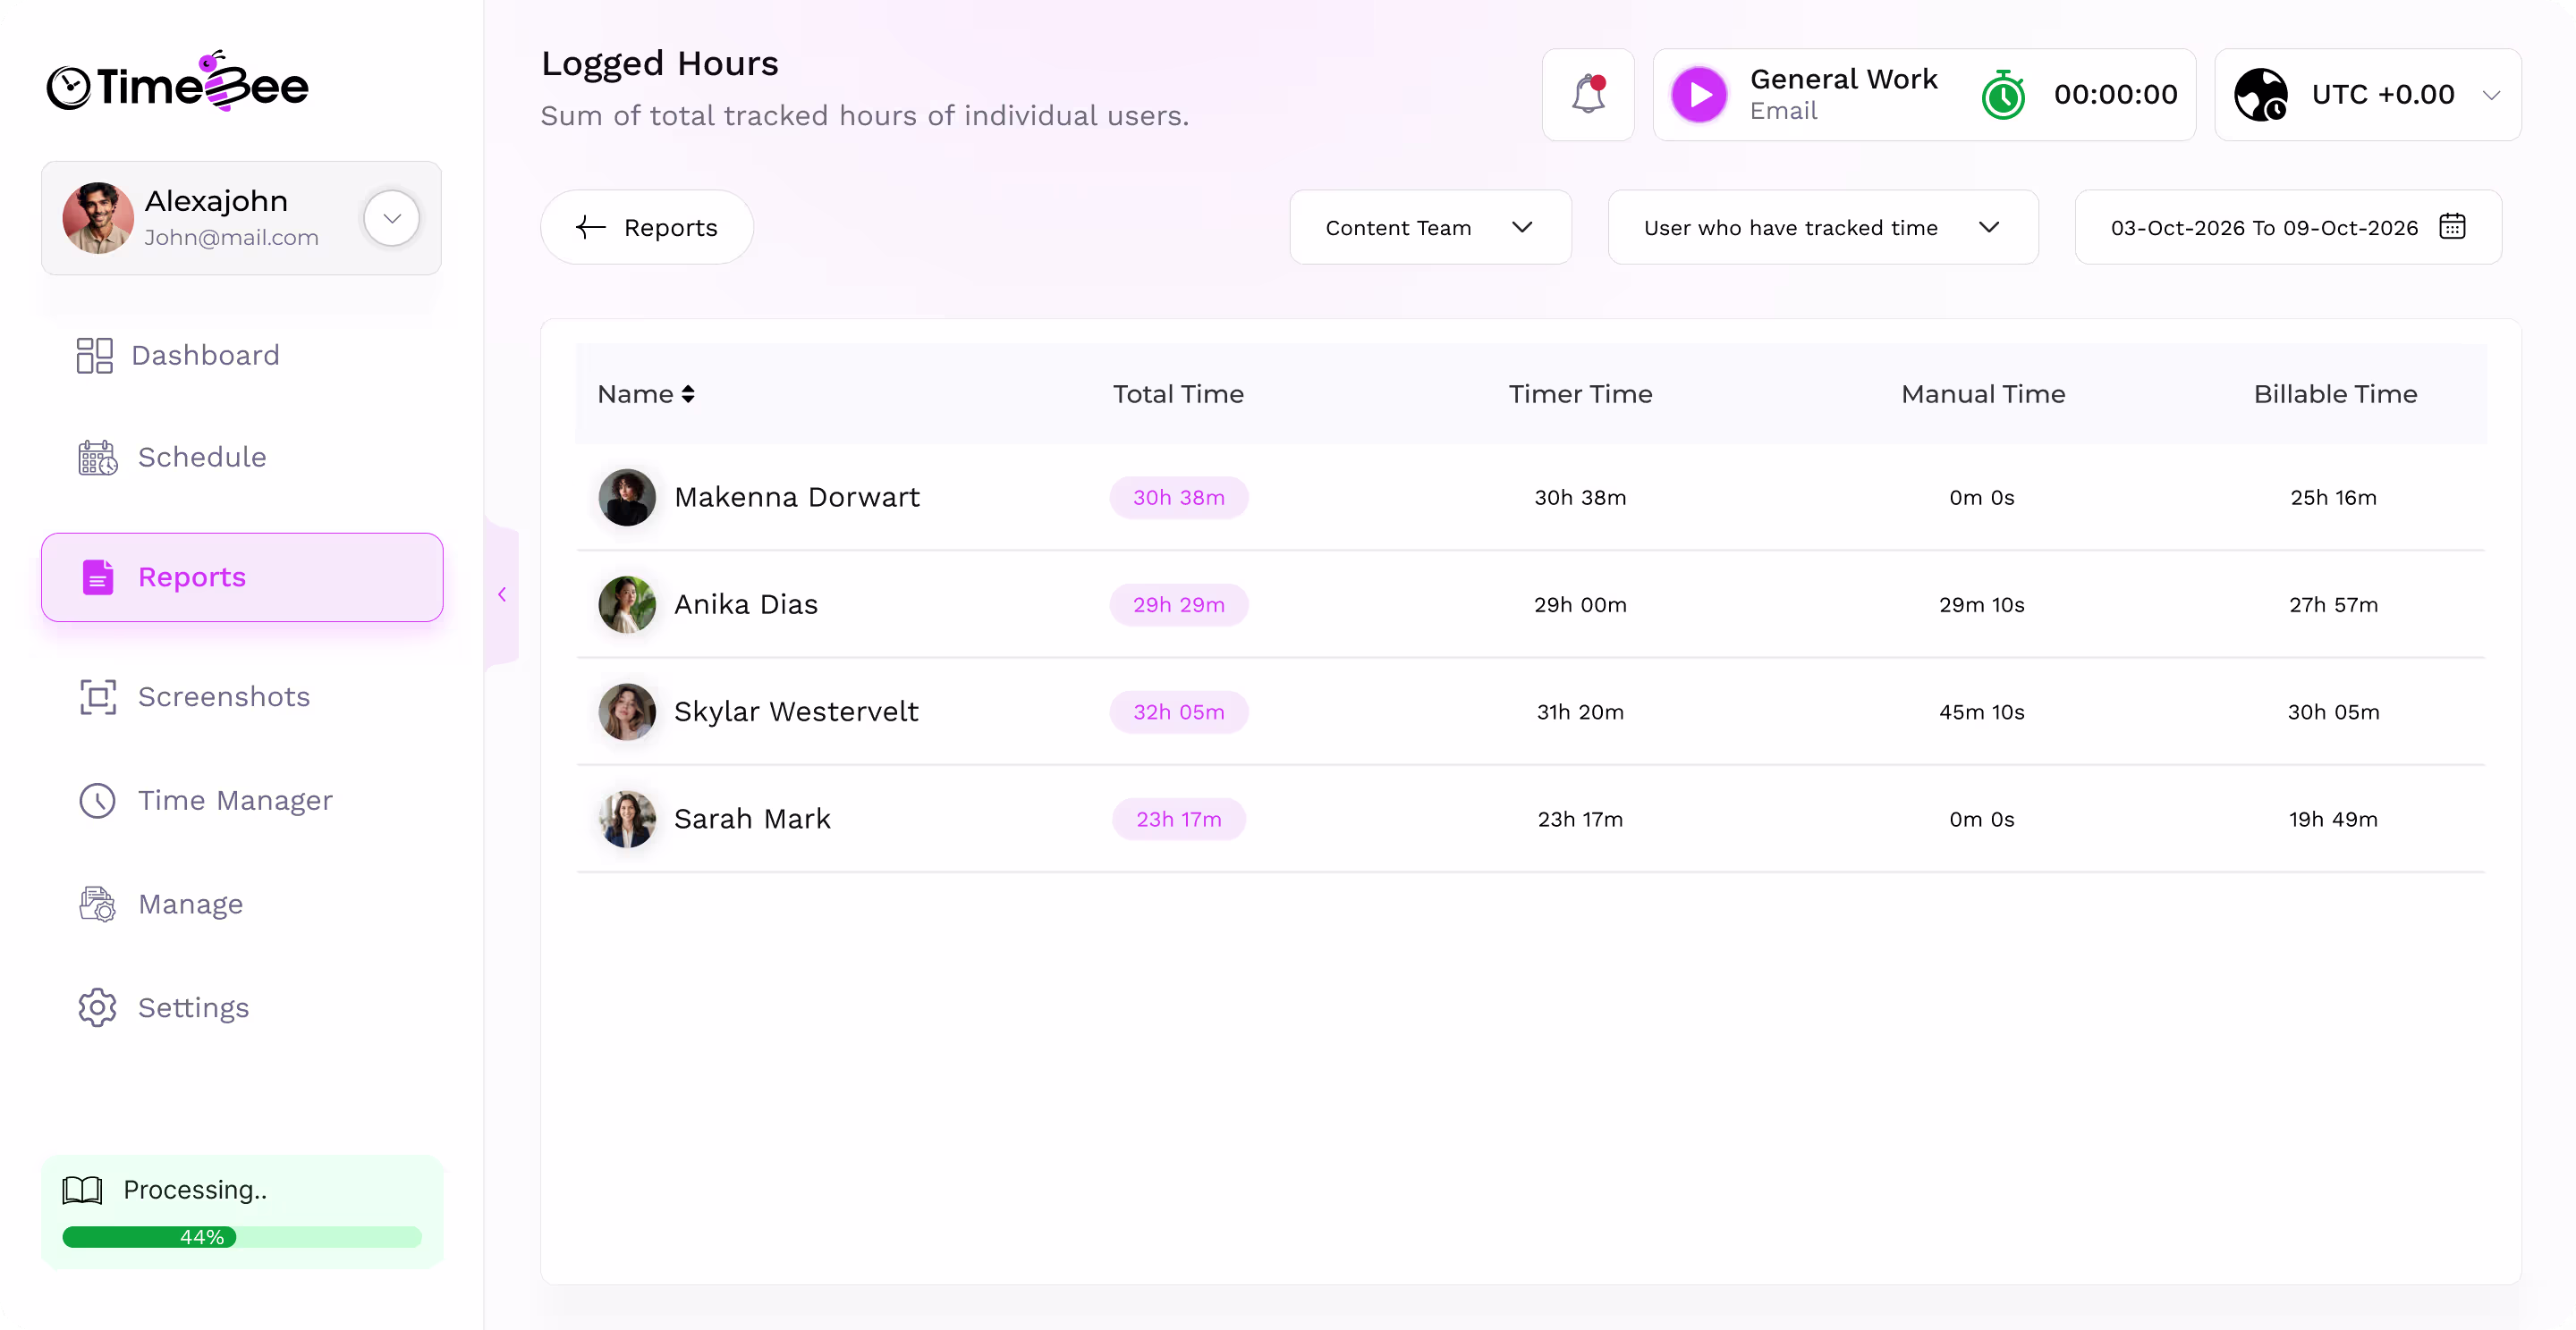
Task: Open the notifications bell
Action: pyautogui.click(x=1588, y=95)
